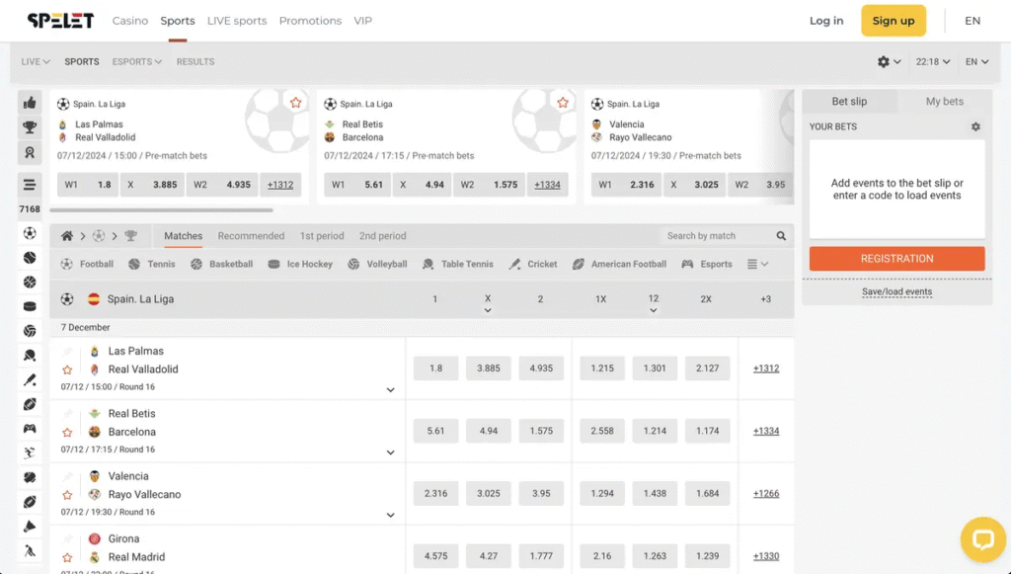Select the 5.61 odds for Real Betis win
Screen dimensions: 1011x574
pos(435,431)
